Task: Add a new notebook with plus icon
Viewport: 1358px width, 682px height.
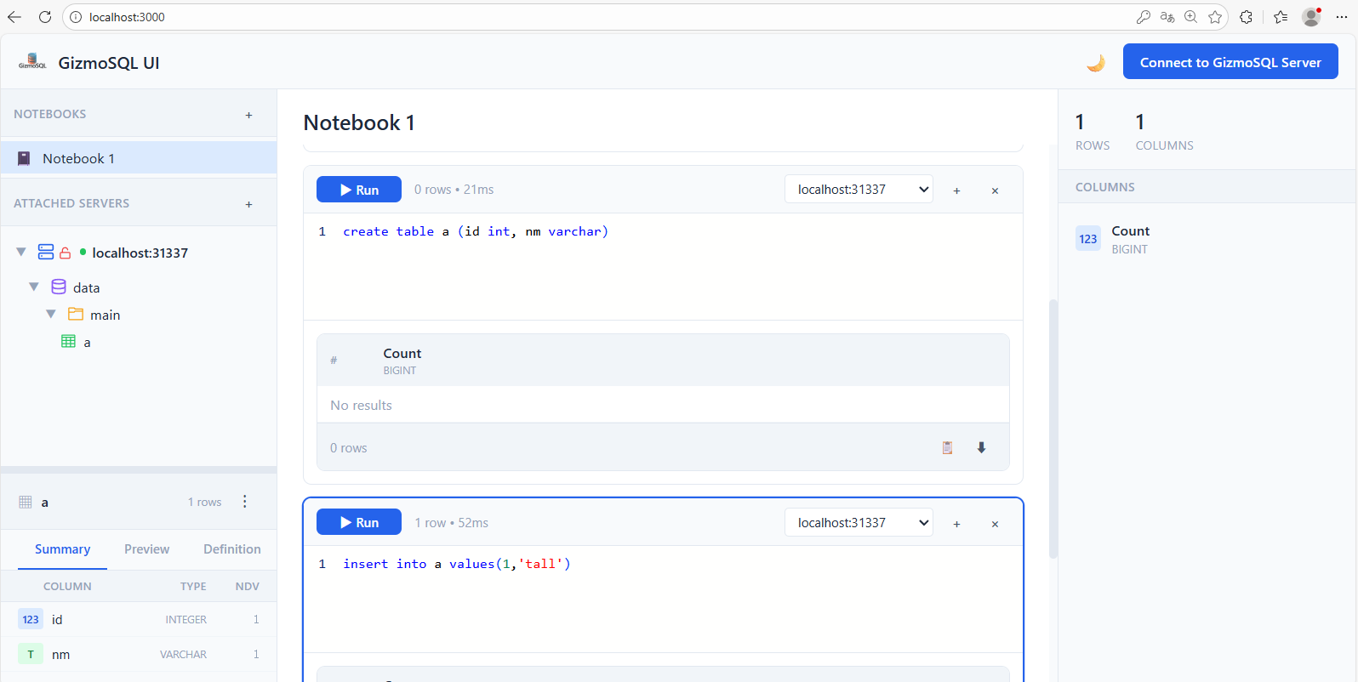Action: click(x=248, y=115)
